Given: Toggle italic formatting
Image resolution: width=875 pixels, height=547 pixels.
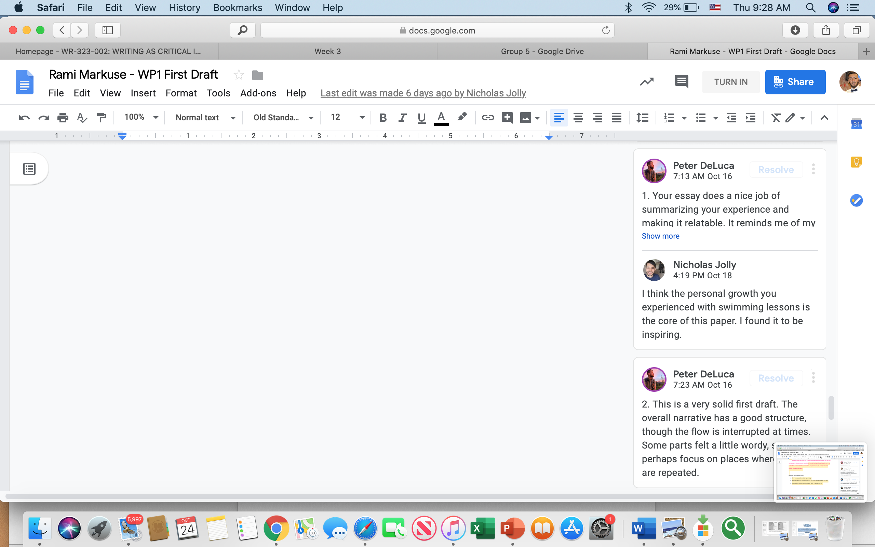Looking at the screenshot, I should tap(402, 118).
